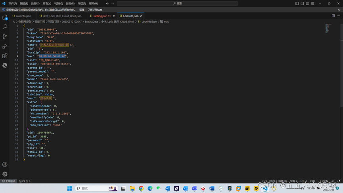Open the 转到(G) menu
The width and height of the screenshot is (343, 193).
pyautogui.click(x=58, y=4)
